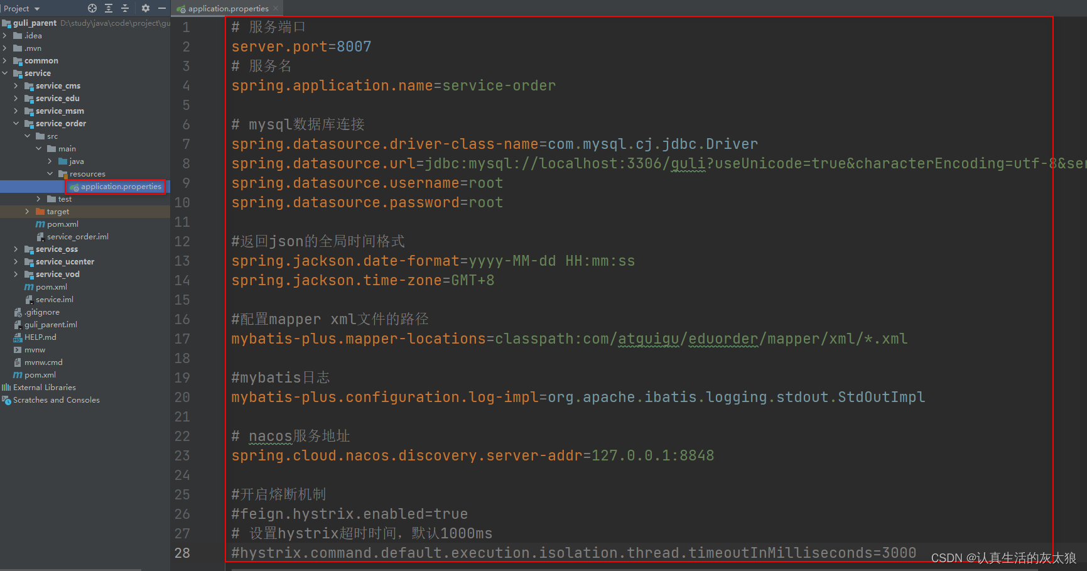1087x571 pixels.
Task: Click the nacos server-addr 127.0.0.1:8848 line
Action: 472,455
